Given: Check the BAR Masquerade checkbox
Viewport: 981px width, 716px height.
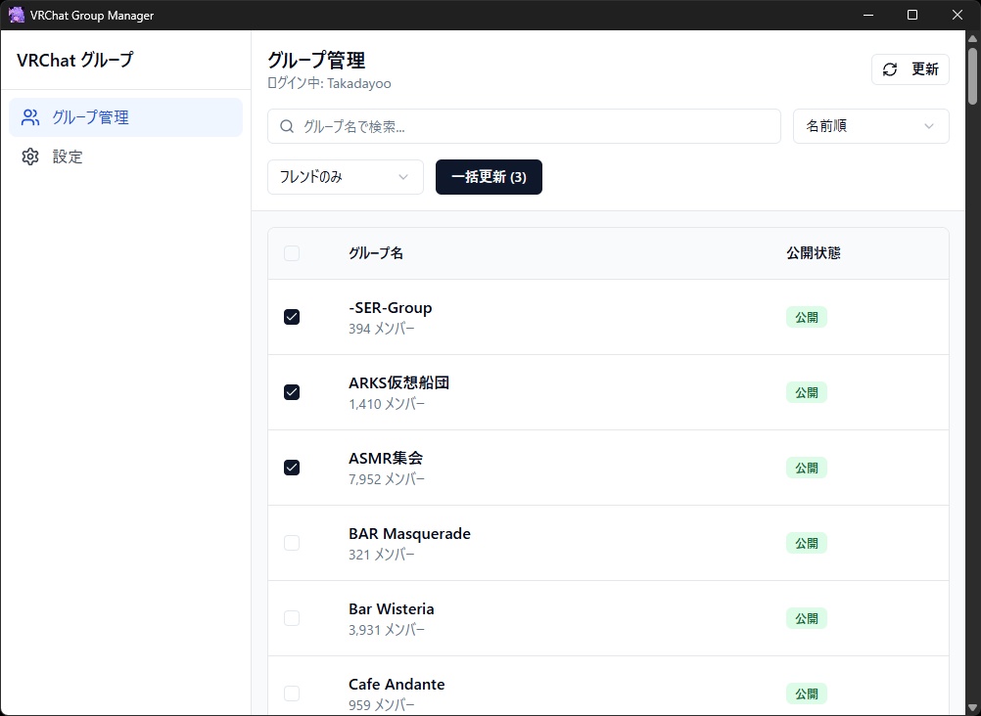Looking at the screenshot, I should pos(291,542).
